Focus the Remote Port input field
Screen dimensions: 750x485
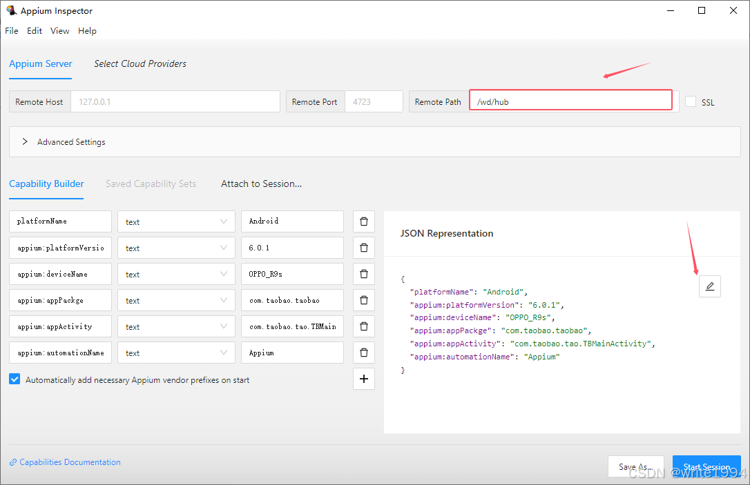click(x=374, y=102)
